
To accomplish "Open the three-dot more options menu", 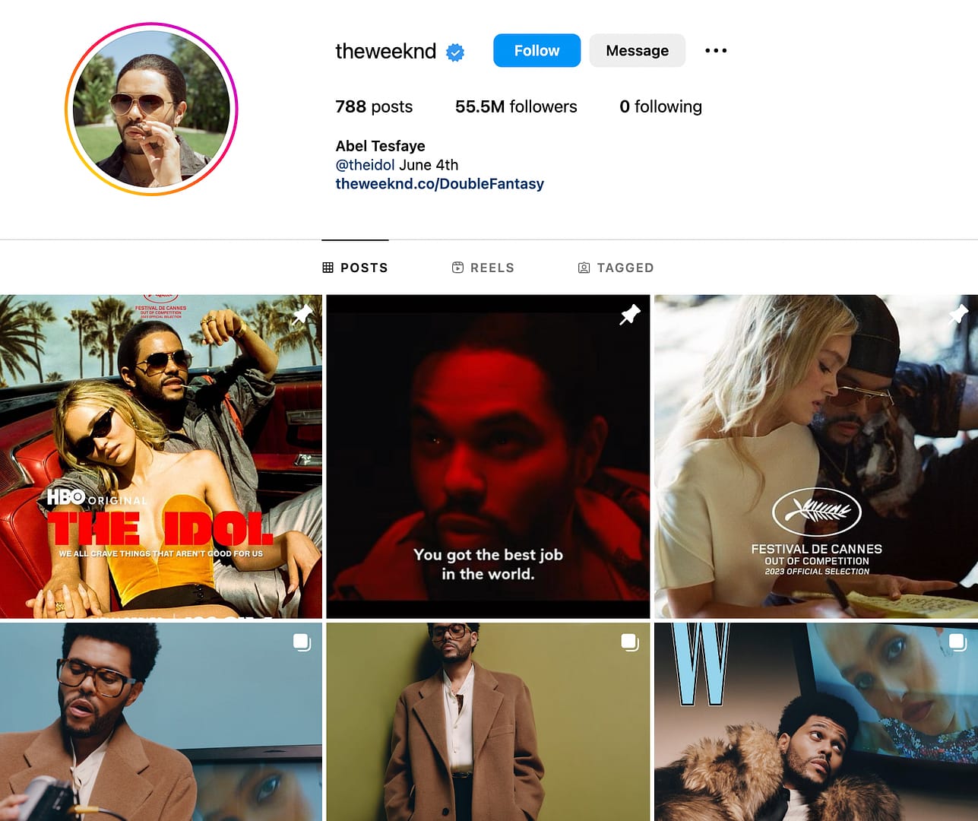I will coord(716,51).
